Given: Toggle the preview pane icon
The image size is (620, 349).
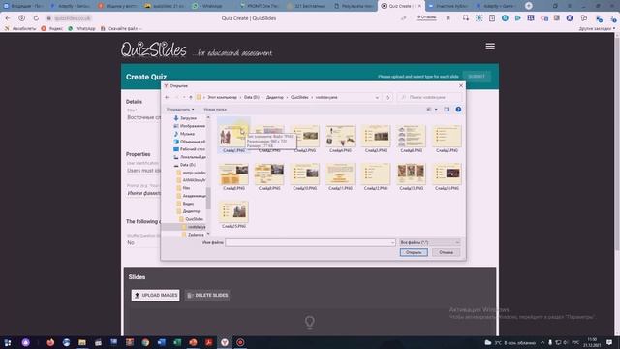Looking at the screenshot, I should pos(447,110).
